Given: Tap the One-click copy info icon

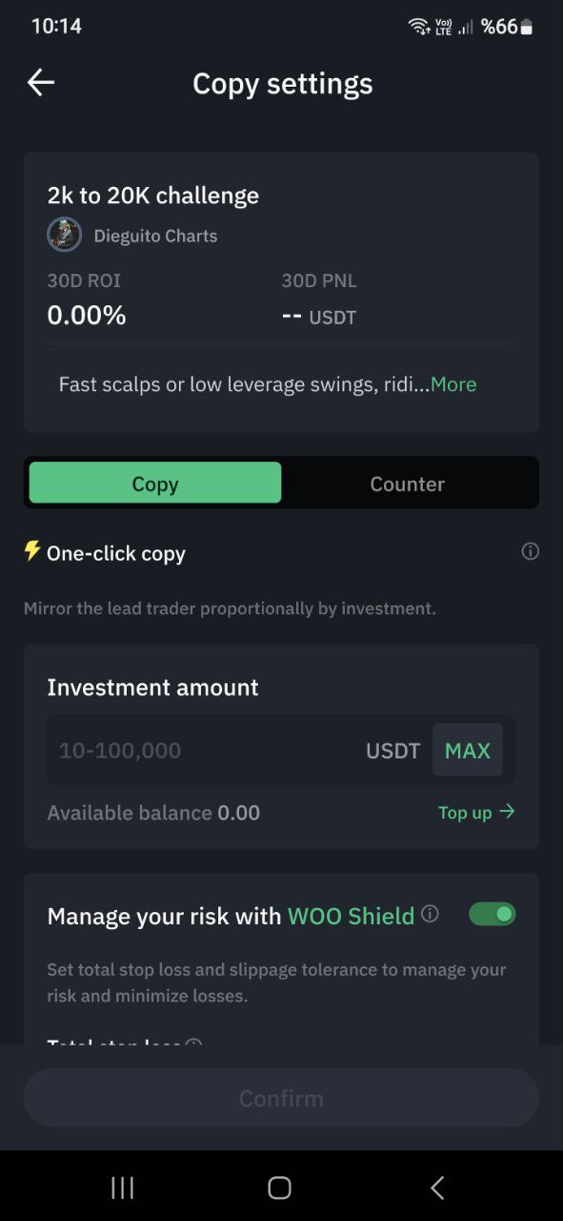Looking at the screenshot, I should coord(531,551).
